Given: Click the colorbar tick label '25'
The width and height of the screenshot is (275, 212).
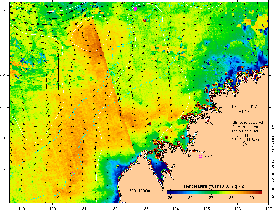Looking at the screenshot, I should point(170,198).
